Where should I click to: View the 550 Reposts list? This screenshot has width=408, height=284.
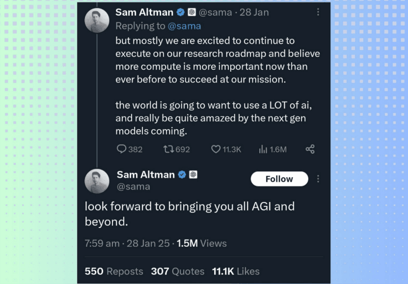pos(114,271)
